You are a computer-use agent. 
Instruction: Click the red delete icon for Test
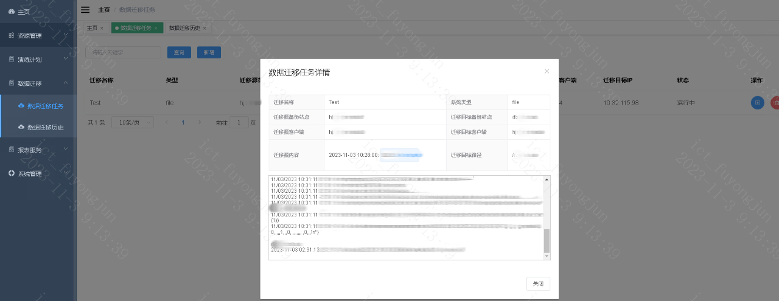pos(775,103)
